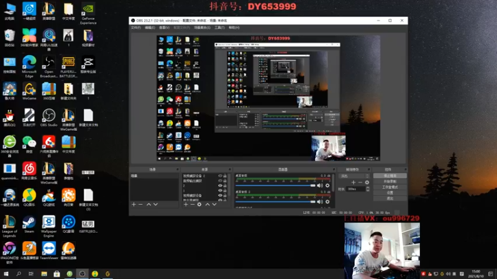Viewport: 497px width, 279px height.
Task: Remove selected source with minus icon in 来源 panel
Action: click(193, 205)
